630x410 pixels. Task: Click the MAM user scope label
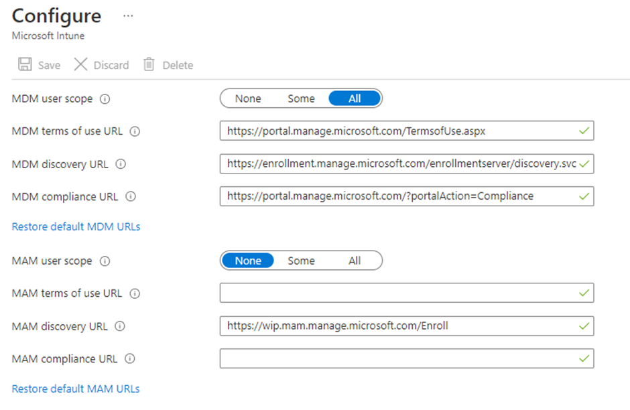coord(52,261)
